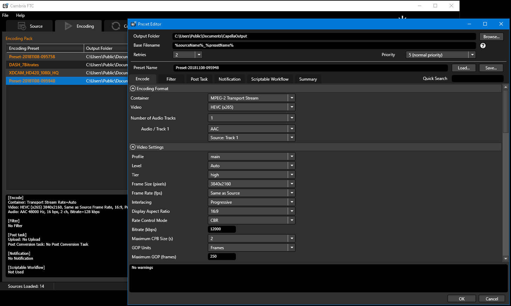This screenshot has height=306, width=511.
Task: Switch to the Scriptable Workflow tab
Action: [270, 79]
